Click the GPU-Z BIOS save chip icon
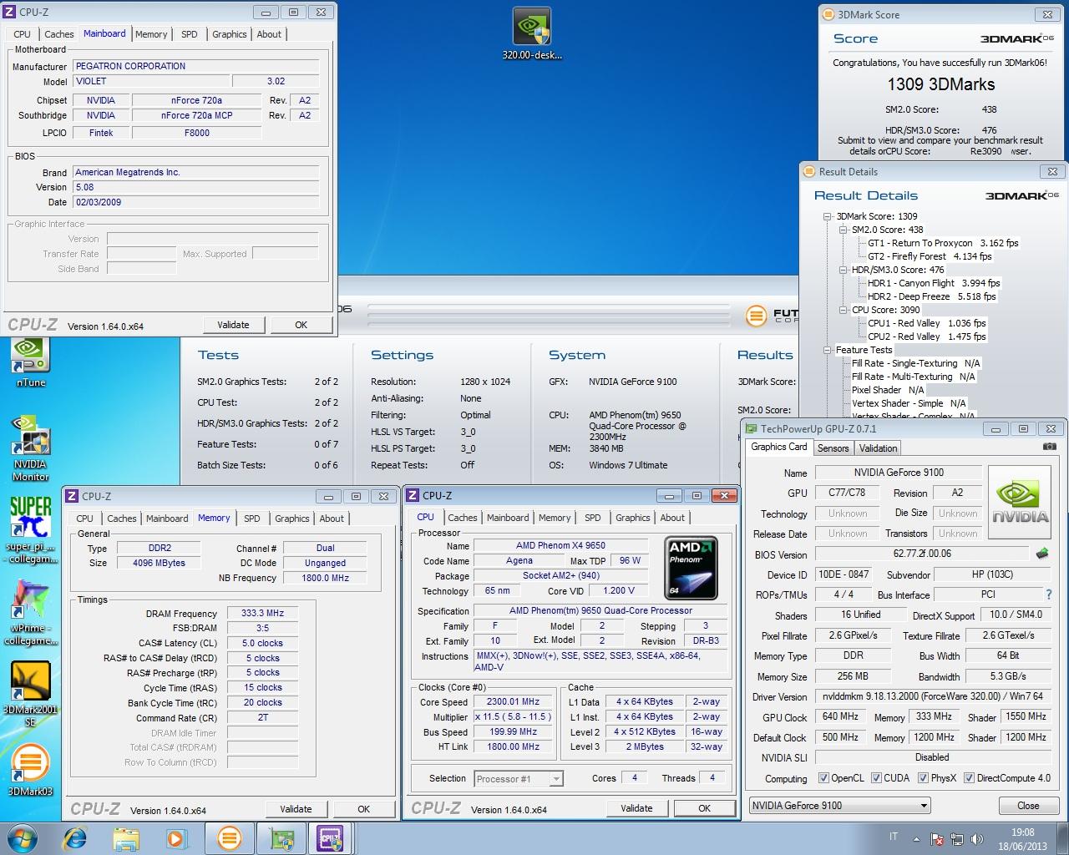1069x855 pixels. [x=1041, y=554]
